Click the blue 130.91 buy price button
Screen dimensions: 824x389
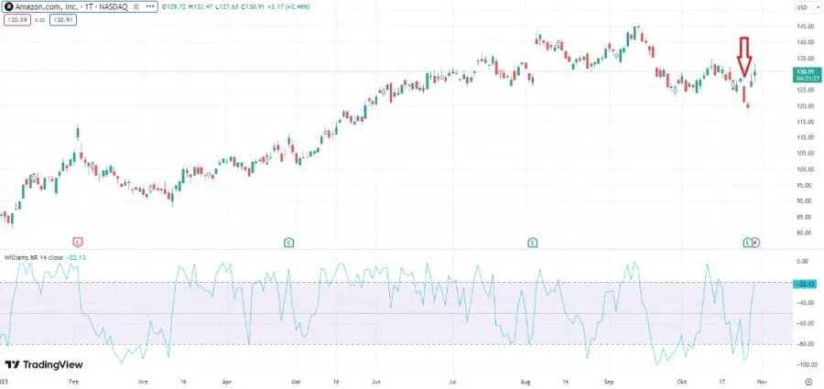[x=63, y=20]
